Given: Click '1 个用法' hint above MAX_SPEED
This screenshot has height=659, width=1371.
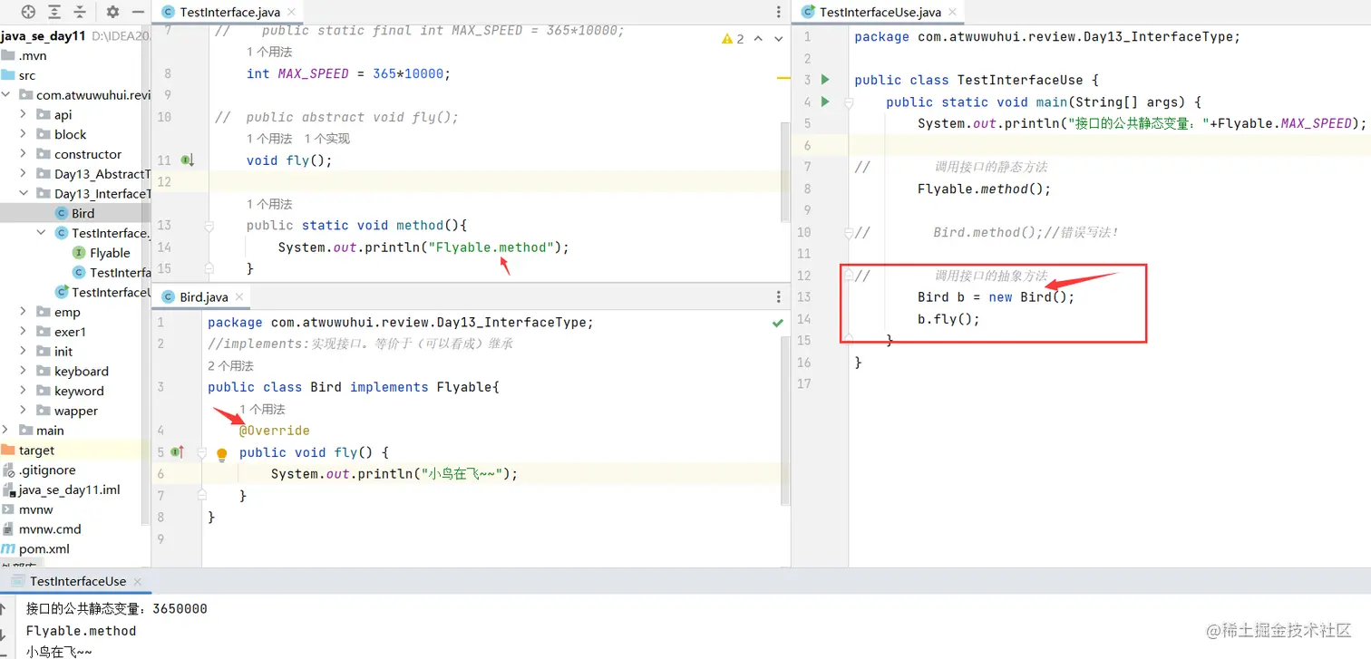Looking at the screenshot, I should click(x=269, y=52).
